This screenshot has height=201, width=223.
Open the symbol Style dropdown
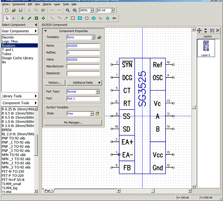pyautogui.click(x=92, y=113)
